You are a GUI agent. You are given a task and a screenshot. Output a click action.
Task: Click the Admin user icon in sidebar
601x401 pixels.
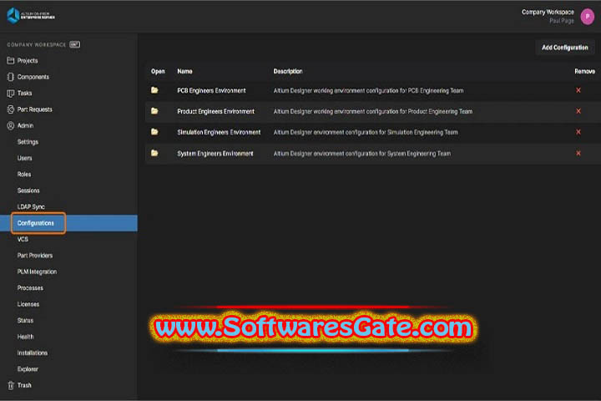pos(11,125)
